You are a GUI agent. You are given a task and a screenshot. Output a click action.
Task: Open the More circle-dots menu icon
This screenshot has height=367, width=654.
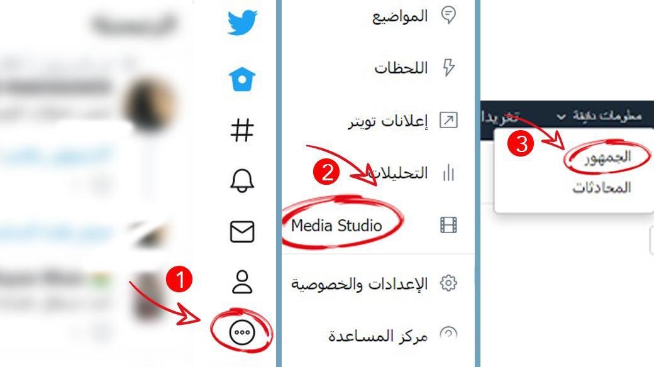tap(242, 332)
